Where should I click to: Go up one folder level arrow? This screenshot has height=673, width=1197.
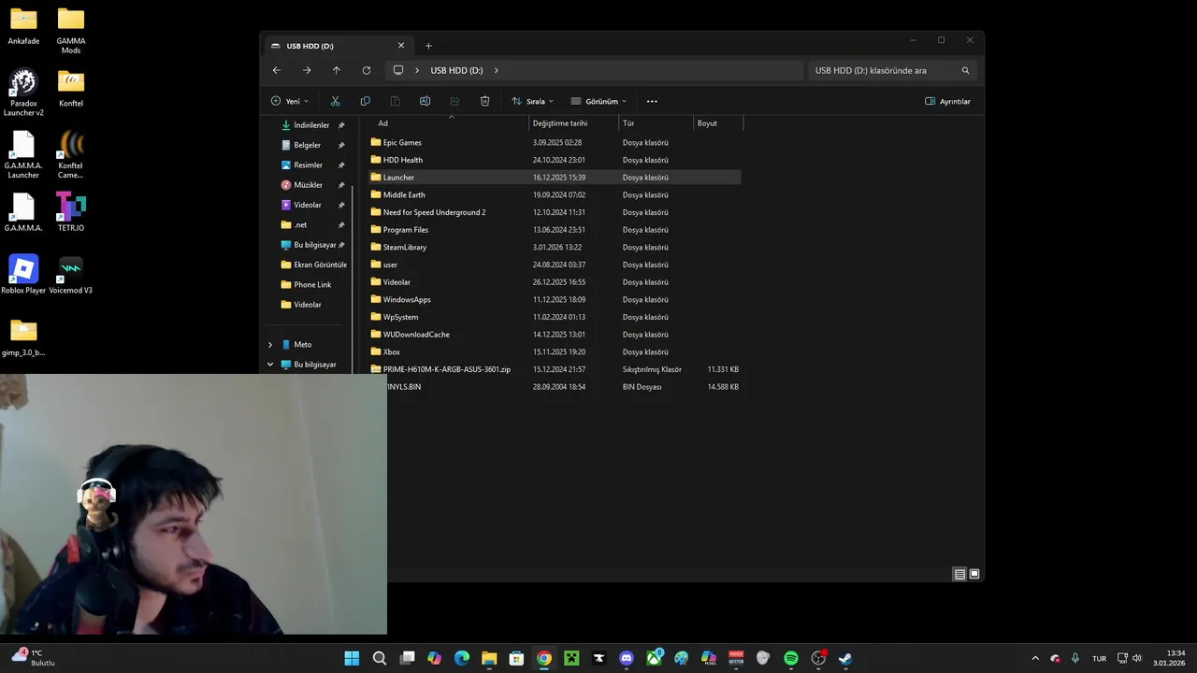point(337,70)
